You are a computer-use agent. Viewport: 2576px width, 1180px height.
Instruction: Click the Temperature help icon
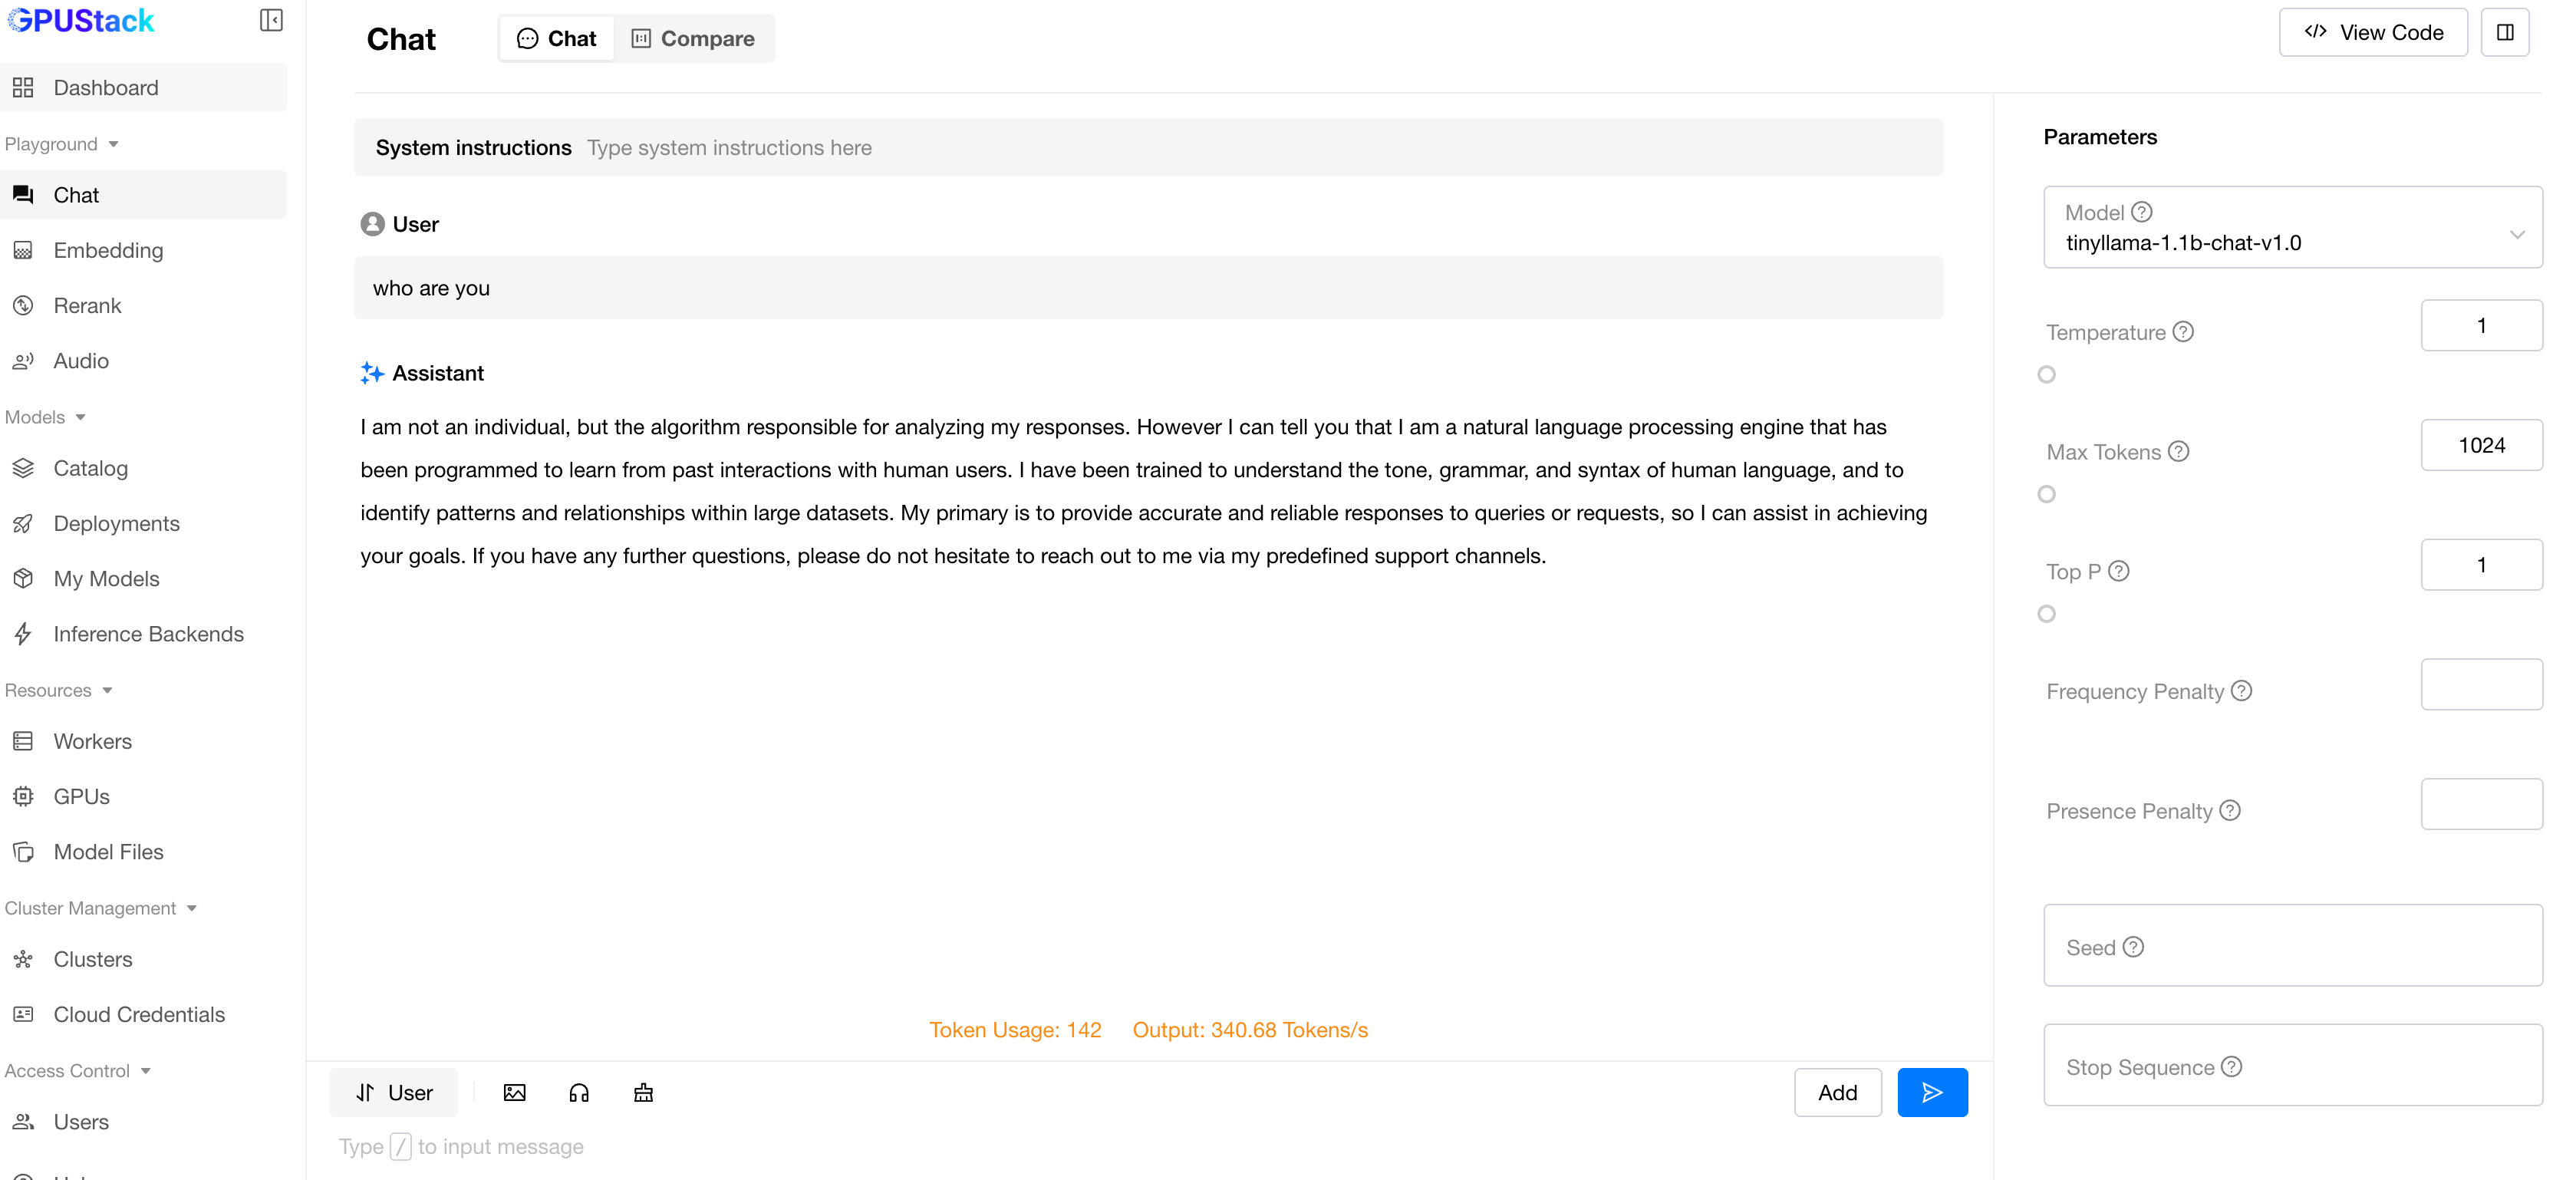point(2184,332)
